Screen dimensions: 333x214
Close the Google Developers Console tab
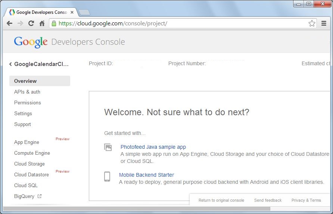(72, 12)
